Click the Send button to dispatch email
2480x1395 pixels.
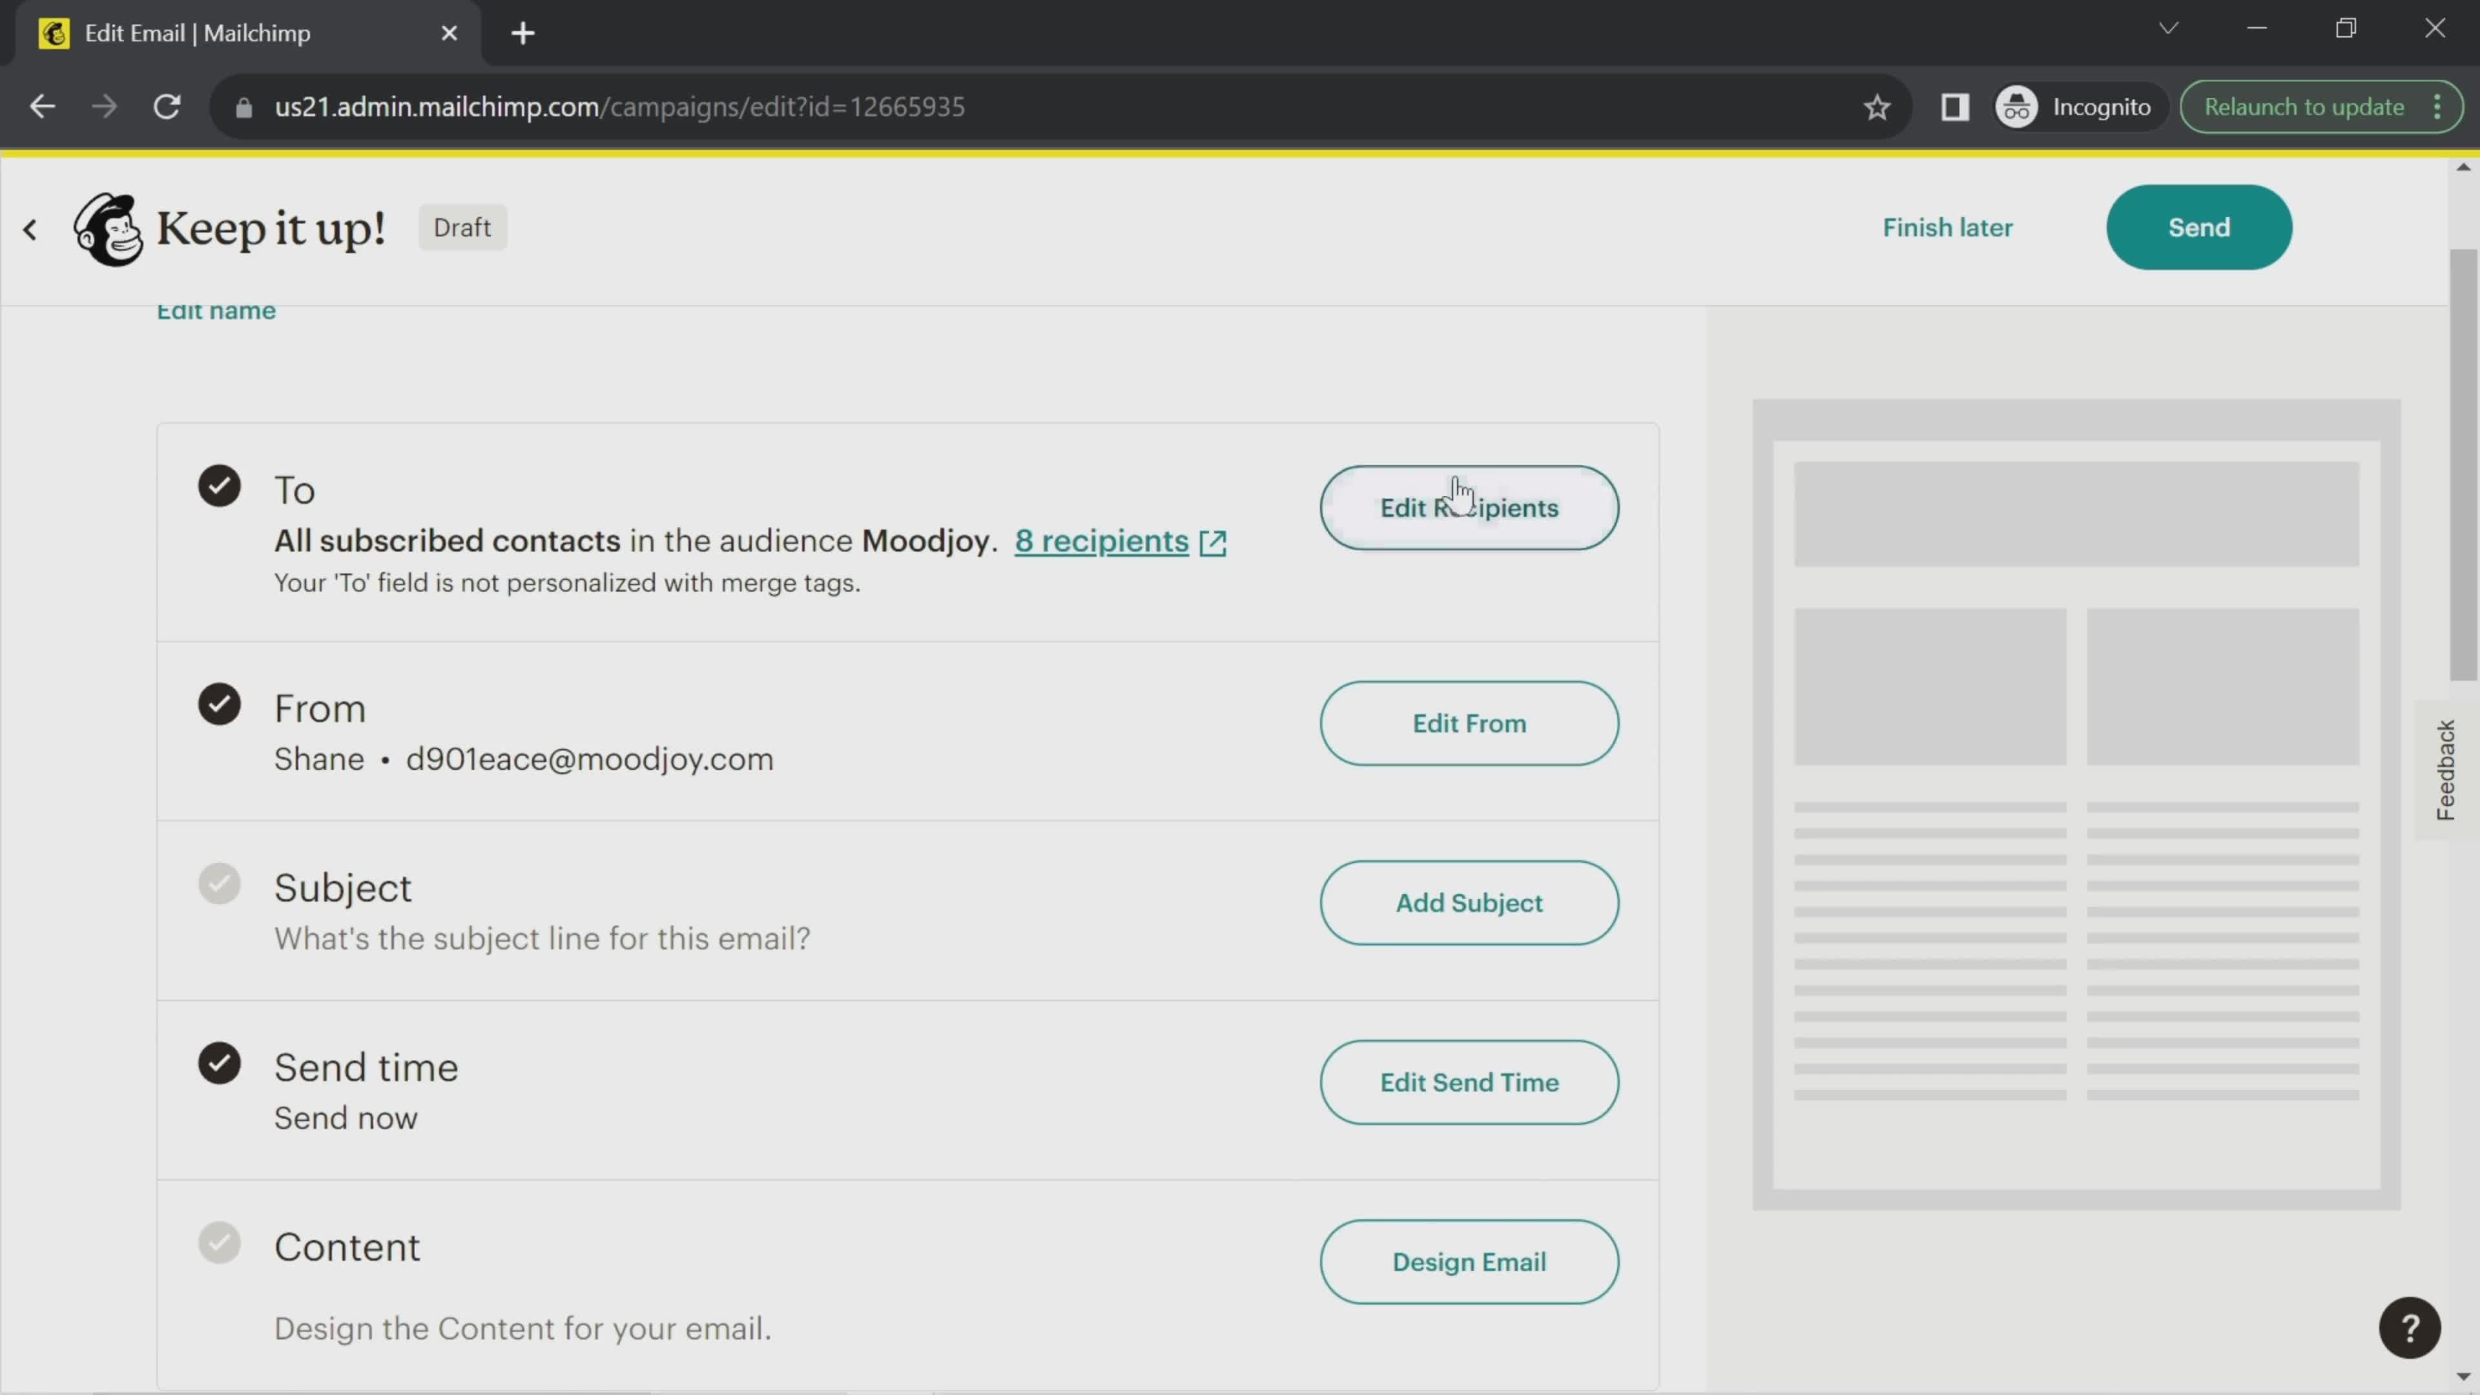pos(2199,227)
